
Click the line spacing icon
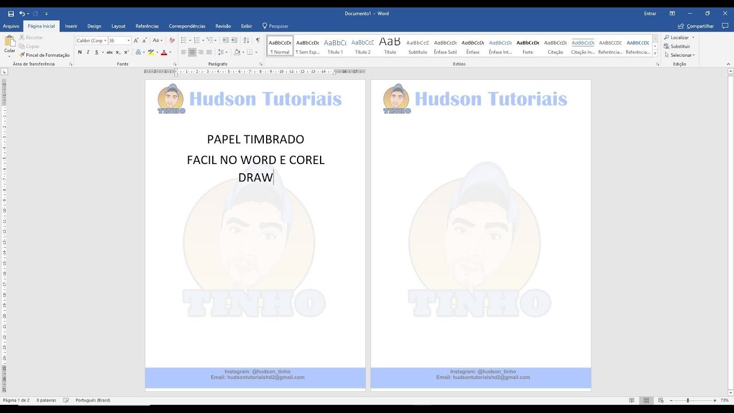pyautogui.click(x=221, y=52)
